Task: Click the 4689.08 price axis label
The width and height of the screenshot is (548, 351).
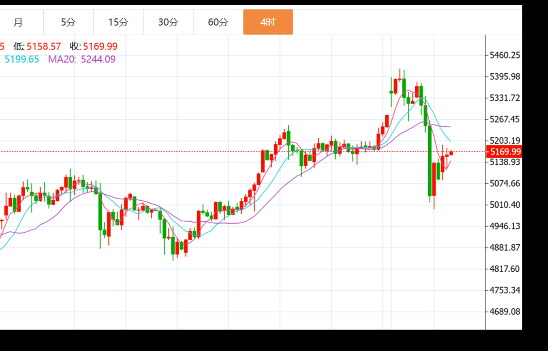Action: 505,312
